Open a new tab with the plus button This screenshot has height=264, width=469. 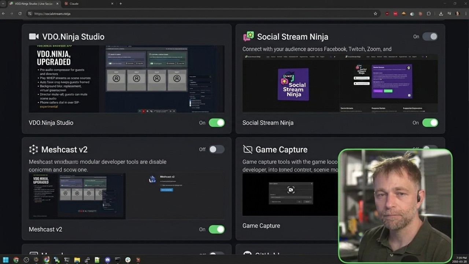[x=121, y=4]
